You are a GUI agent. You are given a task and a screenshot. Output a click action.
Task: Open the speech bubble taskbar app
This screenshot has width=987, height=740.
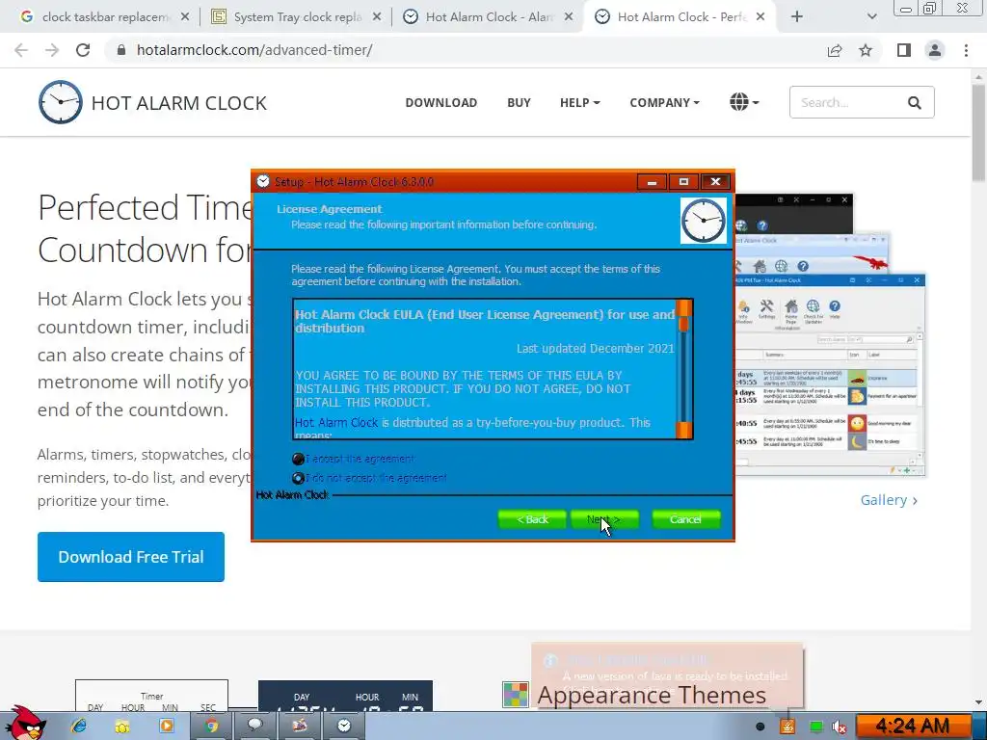(254, 727)
